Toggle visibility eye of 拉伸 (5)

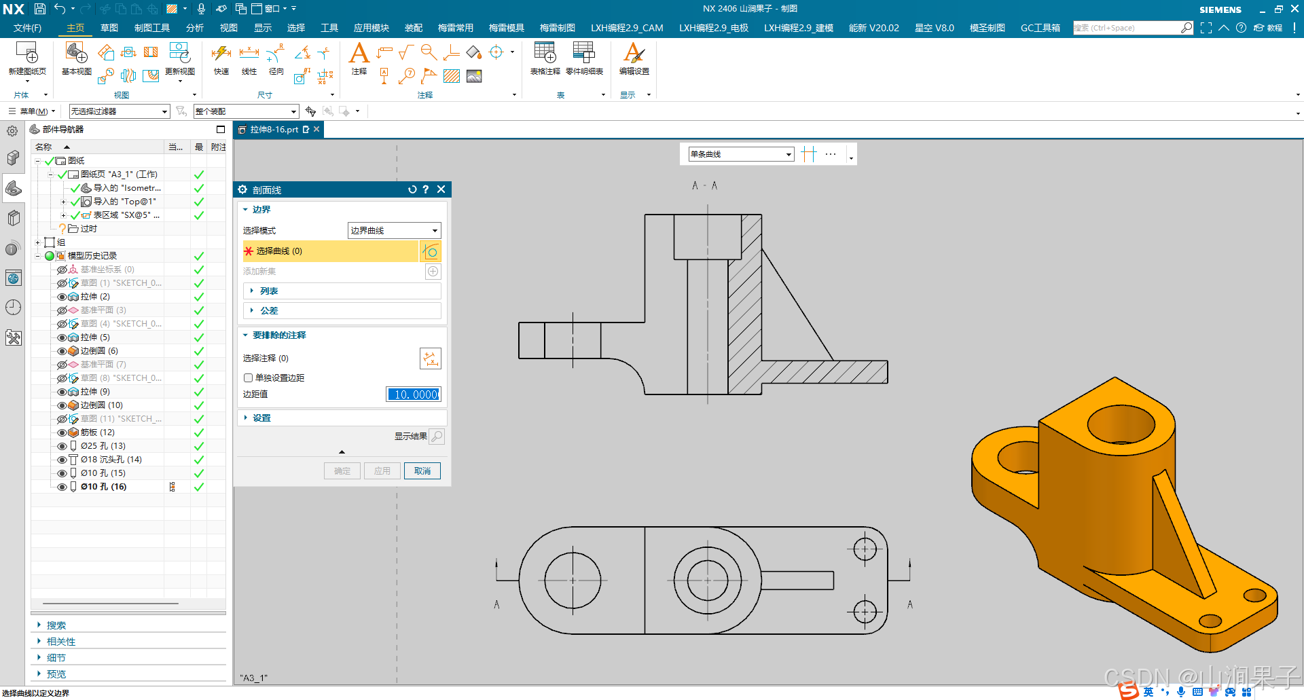tap(62, 337)
